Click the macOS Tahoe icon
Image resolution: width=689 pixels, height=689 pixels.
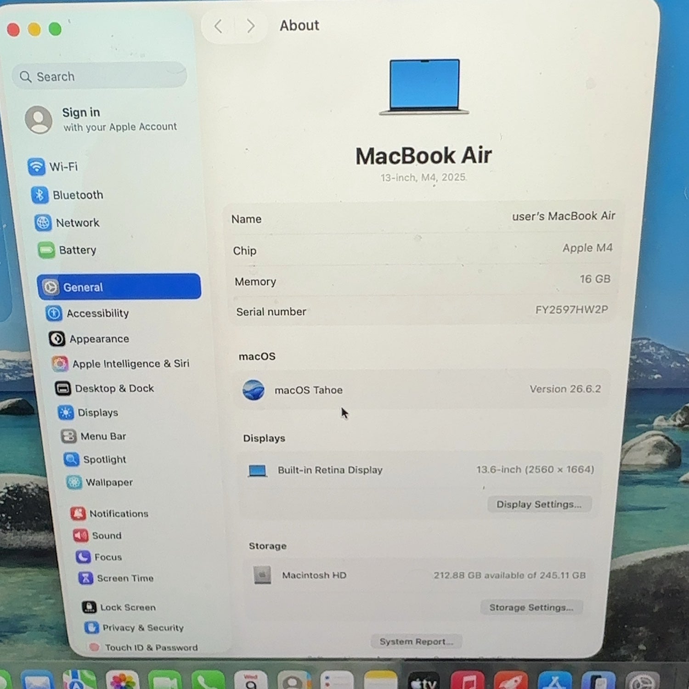click(x=254, y=390)
